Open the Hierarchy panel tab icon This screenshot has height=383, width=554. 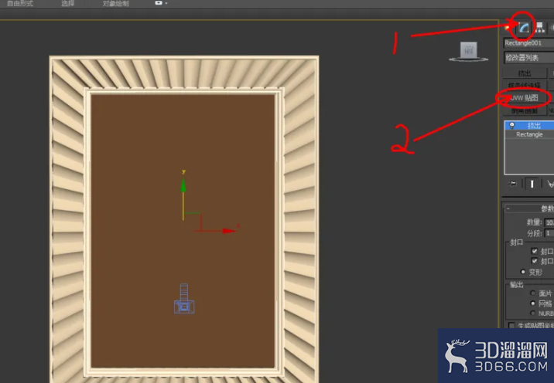click(540, 28)
